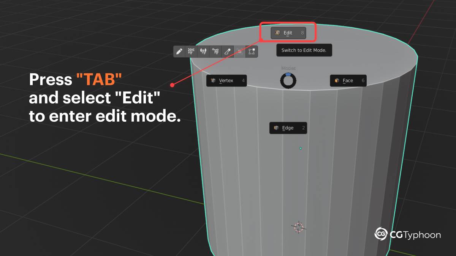The image size is (456, 256).
Task: Select the Vertex Paint brush icon with nodes
Action: pos(215,52)
